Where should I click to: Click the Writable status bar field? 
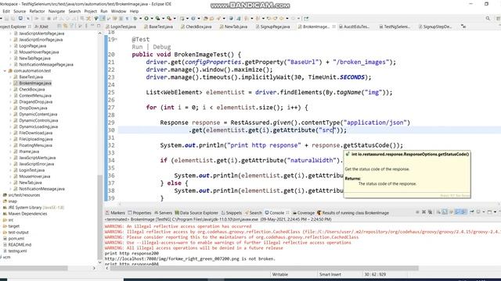280,274
